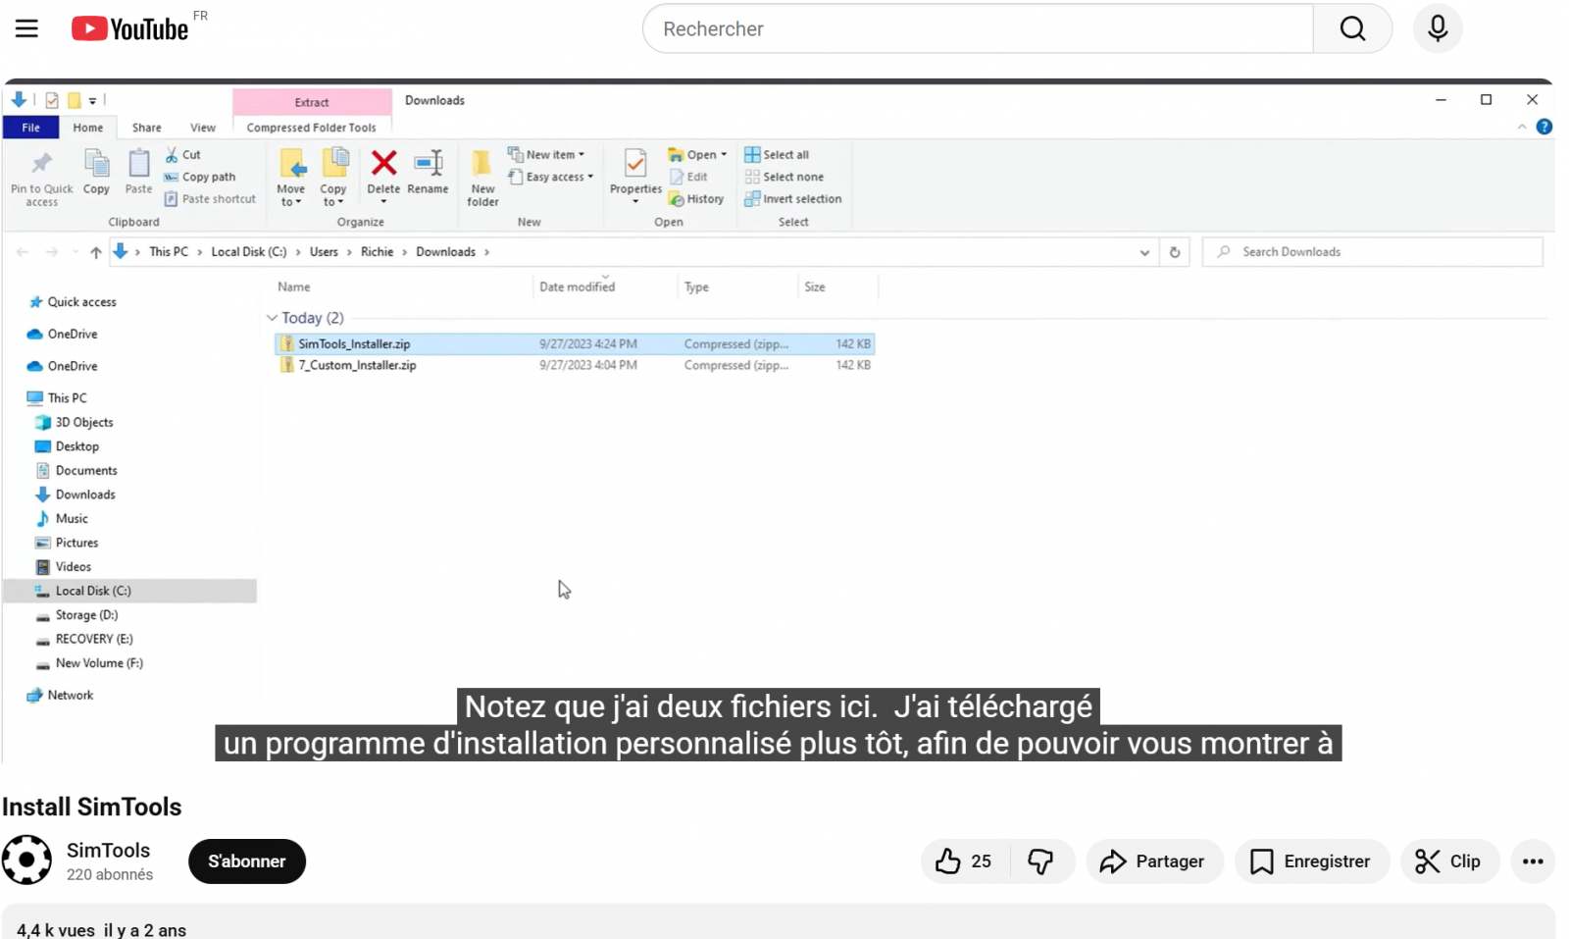Open Network in the navigation pane
The height and width of the screenshot is (939, 1569).
coord(61,696)
